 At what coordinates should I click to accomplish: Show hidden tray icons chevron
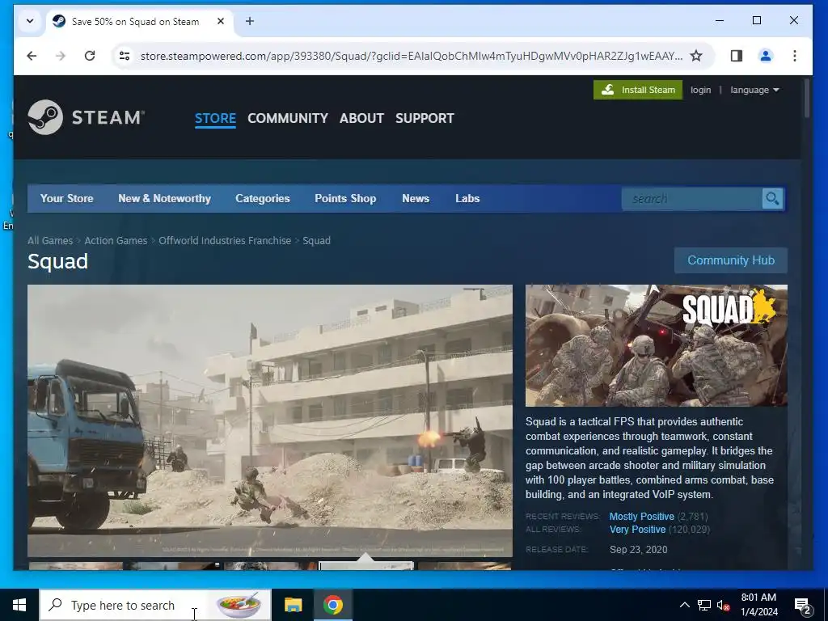click(x=684, y=605)
